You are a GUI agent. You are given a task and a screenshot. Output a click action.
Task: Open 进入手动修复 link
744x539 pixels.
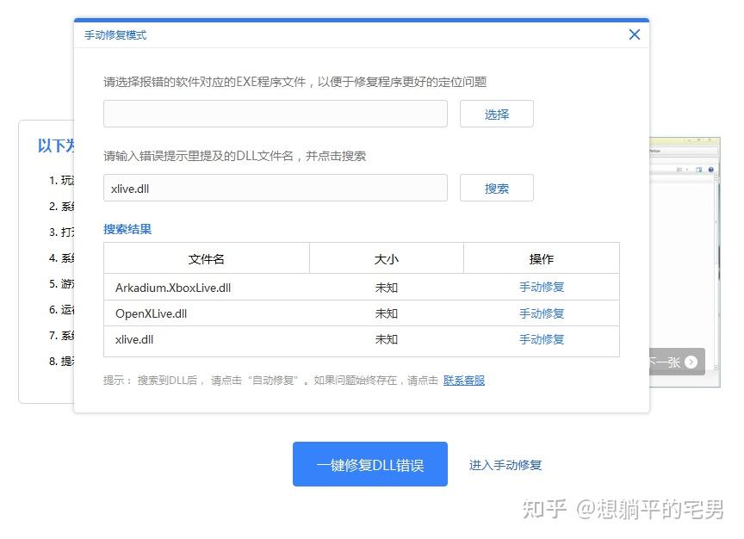click(x=505, y=465)
